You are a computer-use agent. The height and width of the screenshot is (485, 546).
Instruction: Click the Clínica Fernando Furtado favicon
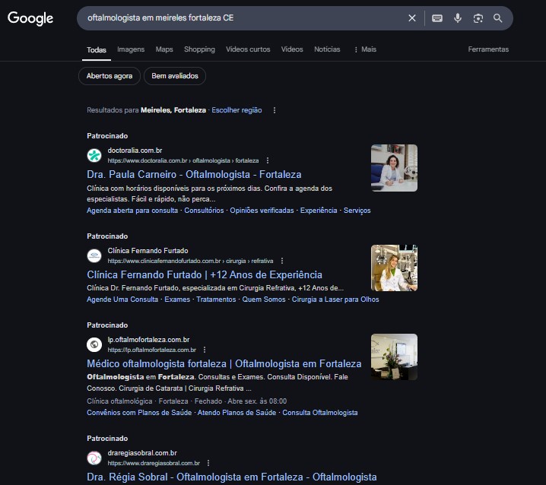click(x=94, y=255)
